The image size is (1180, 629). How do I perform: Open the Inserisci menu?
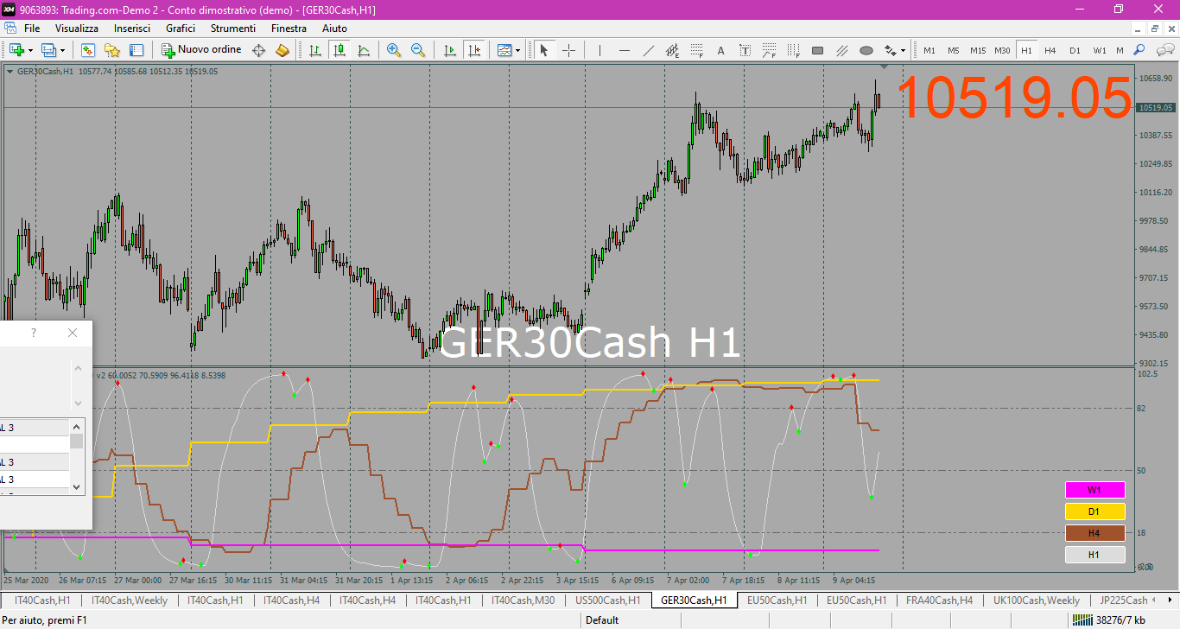[x=132, y=29]
